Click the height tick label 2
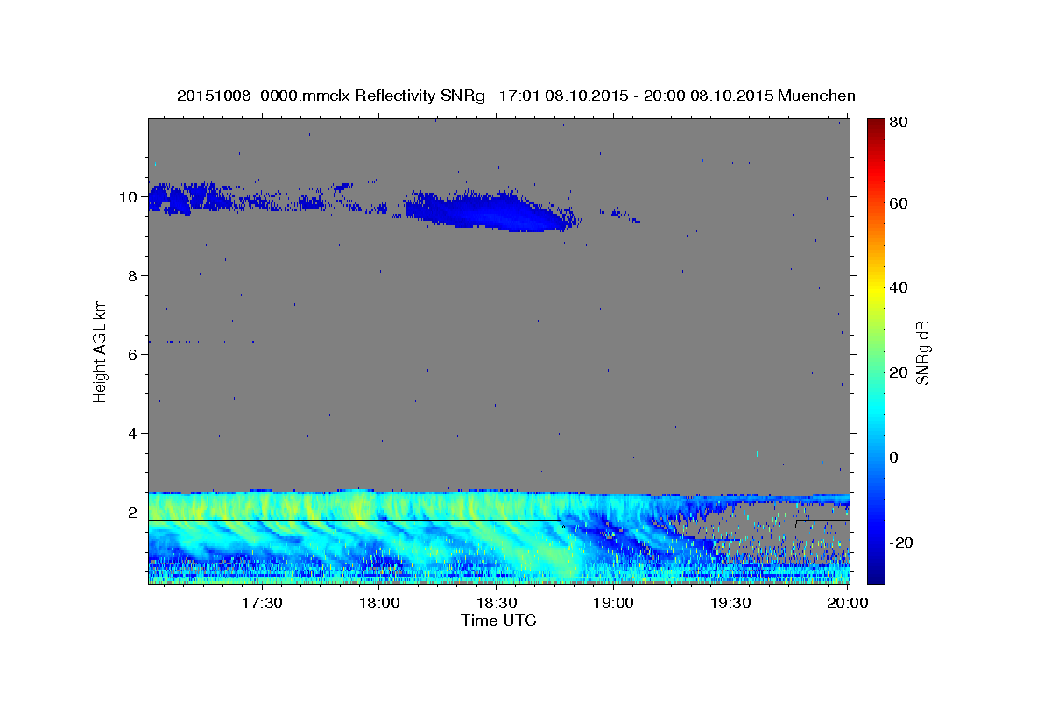 134,513
